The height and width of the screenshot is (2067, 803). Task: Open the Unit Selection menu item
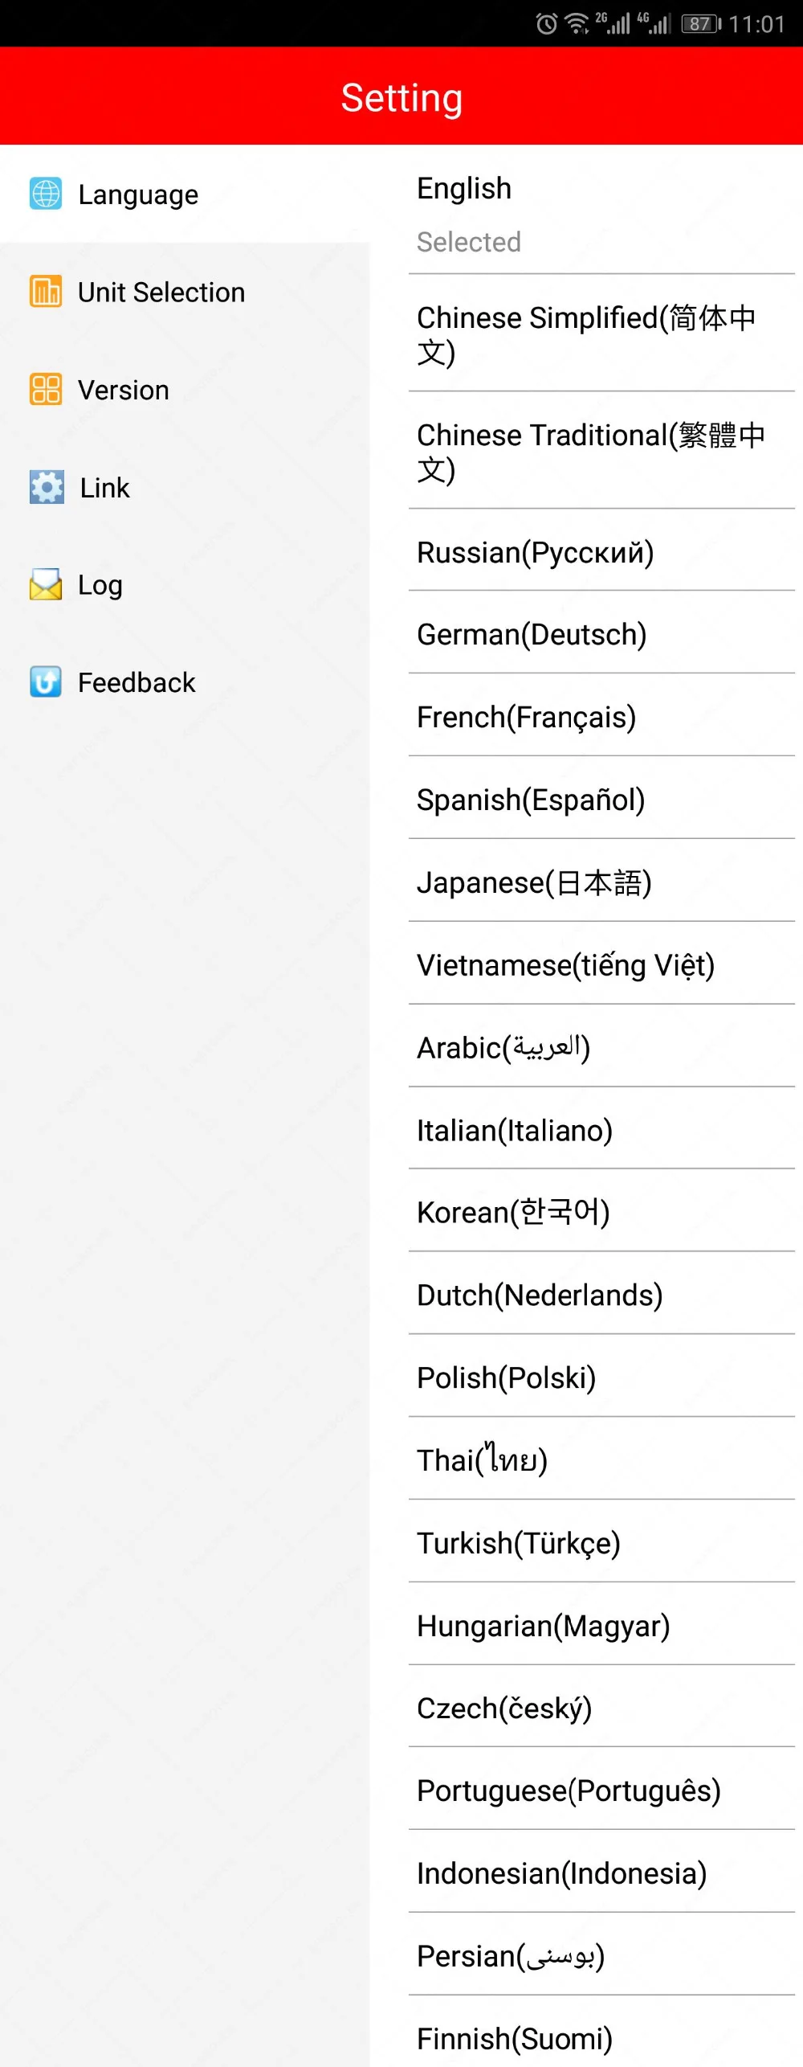[161, 293]
